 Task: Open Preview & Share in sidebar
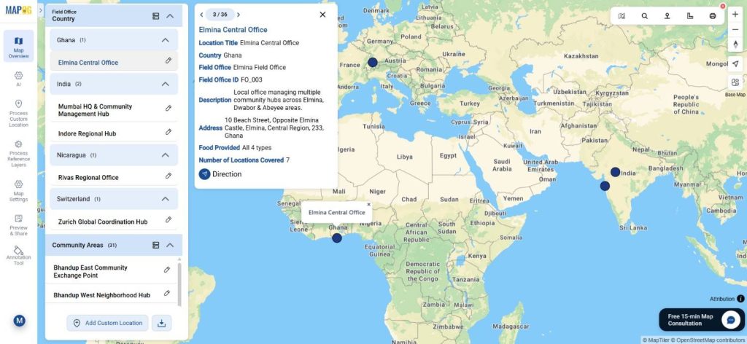coord(18,224)
